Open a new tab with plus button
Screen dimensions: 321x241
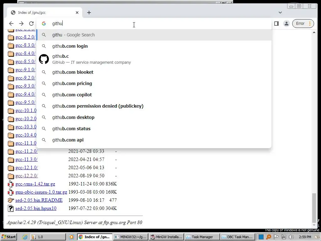(x=89, y=13)
